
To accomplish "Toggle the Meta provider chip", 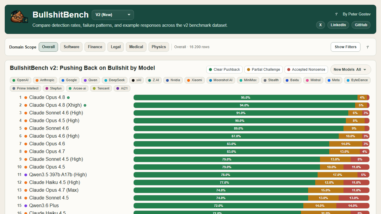I will pos(334,80).
